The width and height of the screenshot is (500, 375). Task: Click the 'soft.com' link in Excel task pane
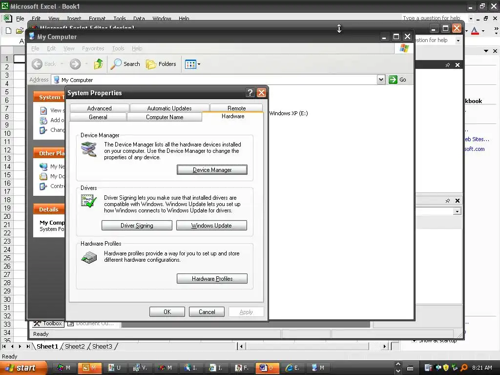(x=475, y=149)
